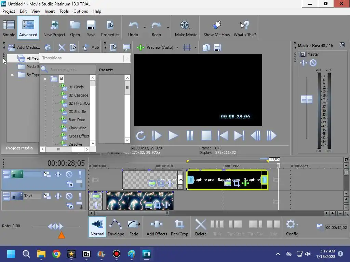Open the Undo history dropdown
Viewport: 350px width, 262px height.
coord(145,28)
